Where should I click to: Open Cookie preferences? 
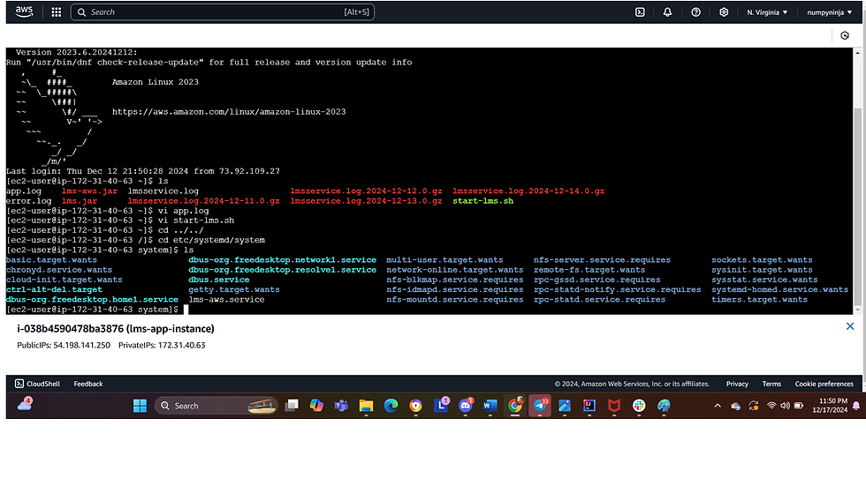tap(824, 384)
